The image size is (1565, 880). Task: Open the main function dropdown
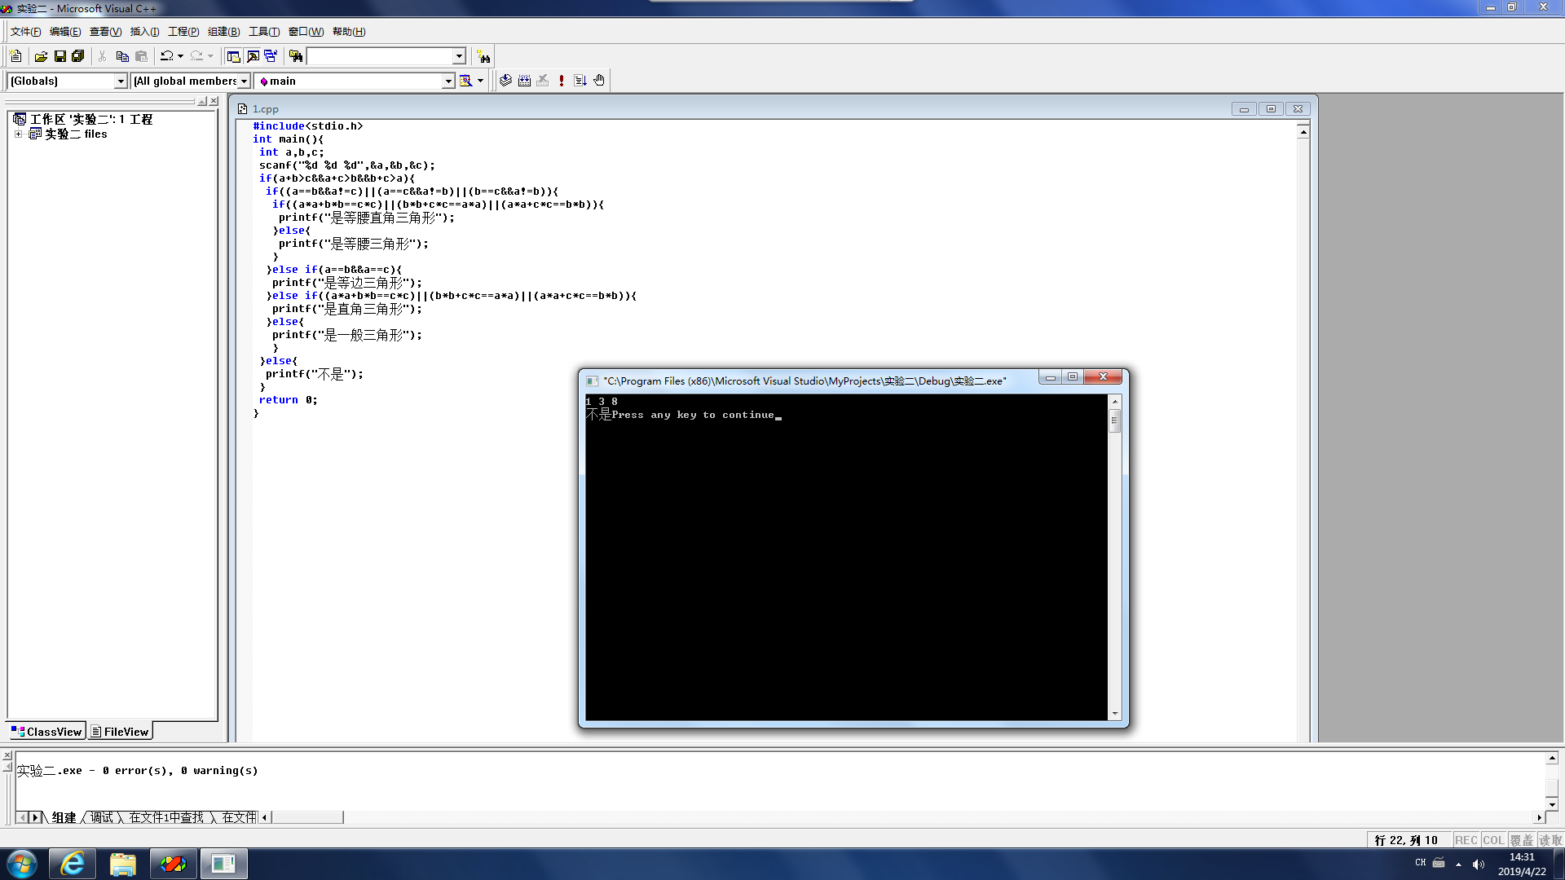tap(447, 81)
